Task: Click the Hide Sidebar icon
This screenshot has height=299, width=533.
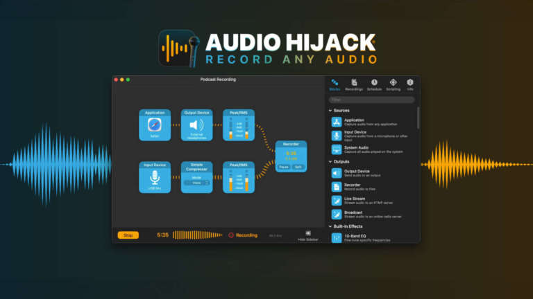Action: 308,233
